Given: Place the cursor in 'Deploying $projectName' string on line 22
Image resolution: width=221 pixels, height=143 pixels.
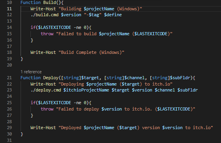Looking at the screenshot, I should click(87, 84).
